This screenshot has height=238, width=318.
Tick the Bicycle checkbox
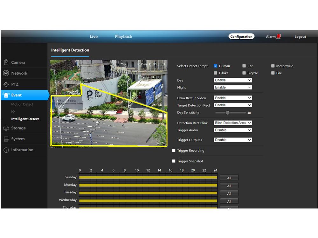(x=244, y=73)
